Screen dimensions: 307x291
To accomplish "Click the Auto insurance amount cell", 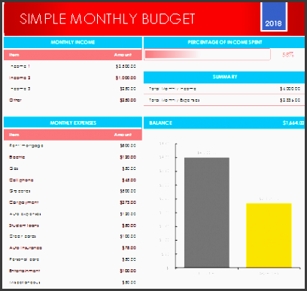I will [x=129, y=248].
